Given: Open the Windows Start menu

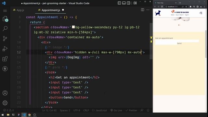Looking at the screenshot, I should point(3,115).
